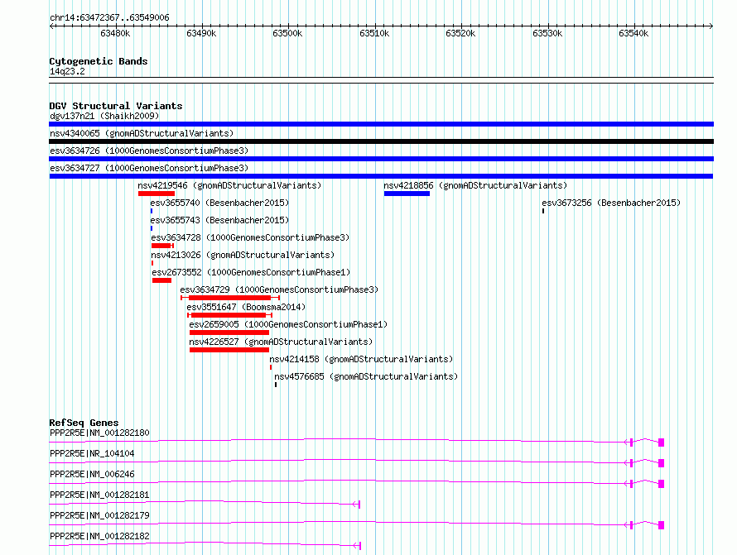
Task: Select red bar under esv3551647
Action: 229,315
